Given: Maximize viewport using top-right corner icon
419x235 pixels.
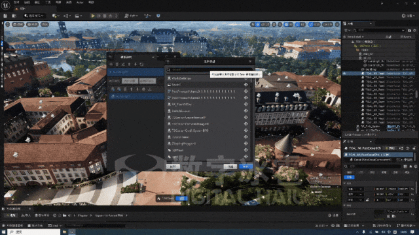Looking at the screenshot, I should coord(337,24).
